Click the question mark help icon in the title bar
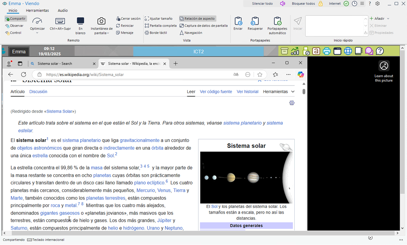This screenshot has width=407, height=245. [x=370, y=4]
